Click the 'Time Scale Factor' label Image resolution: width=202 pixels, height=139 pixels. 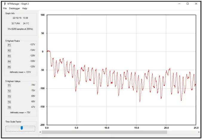13,122
